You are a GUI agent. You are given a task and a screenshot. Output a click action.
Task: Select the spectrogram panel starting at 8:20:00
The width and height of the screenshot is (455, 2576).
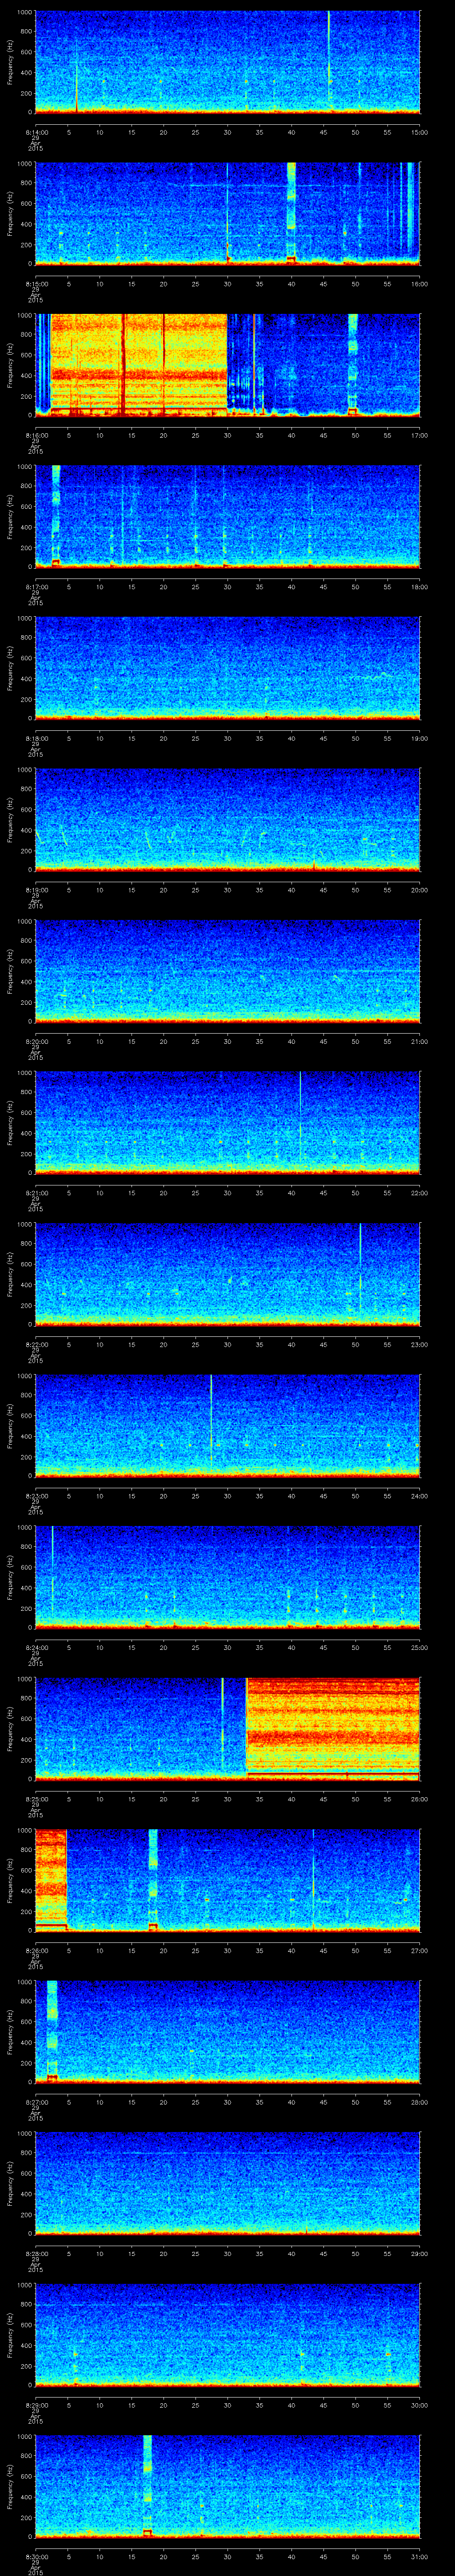(x=227, y=970)
